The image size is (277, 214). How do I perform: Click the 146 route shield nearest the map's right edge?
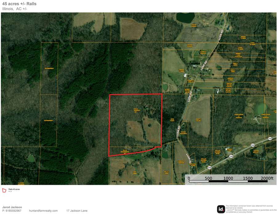coord(270,139)
